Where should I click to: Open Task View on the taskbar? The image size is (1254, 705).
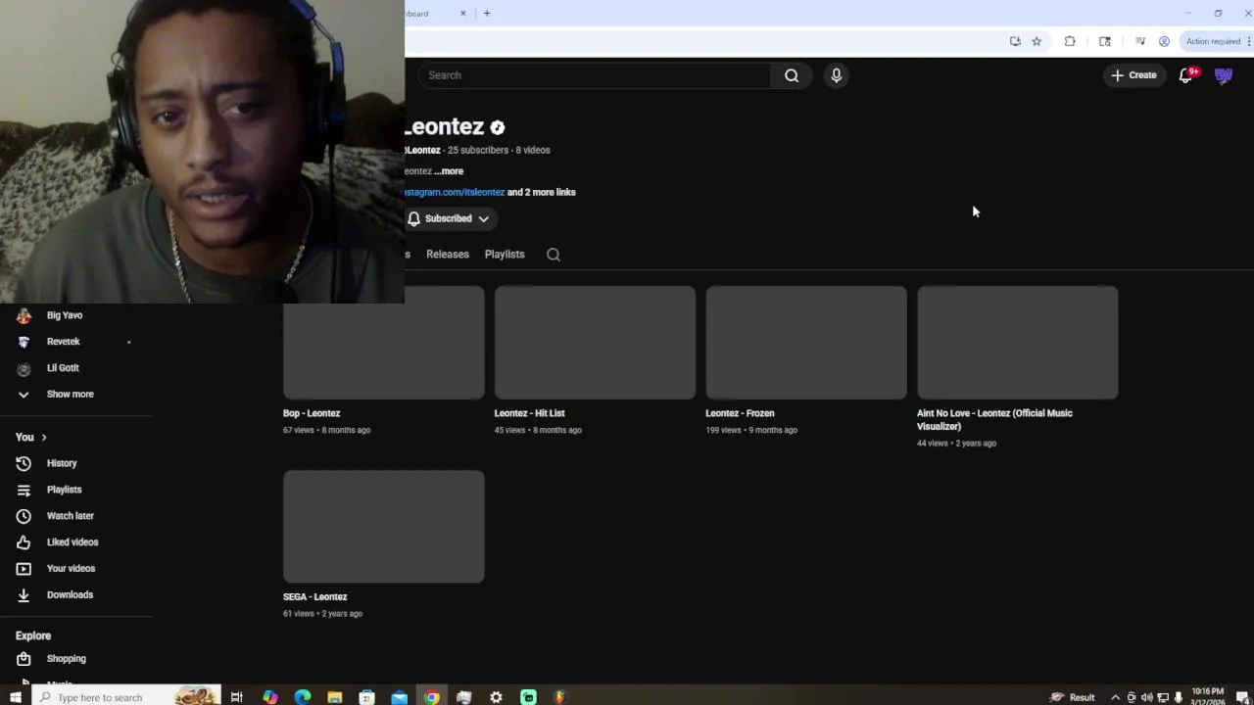(x=237, y=697)
